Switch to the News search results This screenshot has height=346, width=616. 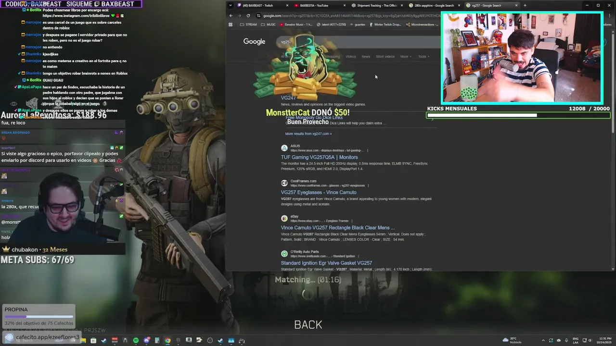[x=366, y=57]
